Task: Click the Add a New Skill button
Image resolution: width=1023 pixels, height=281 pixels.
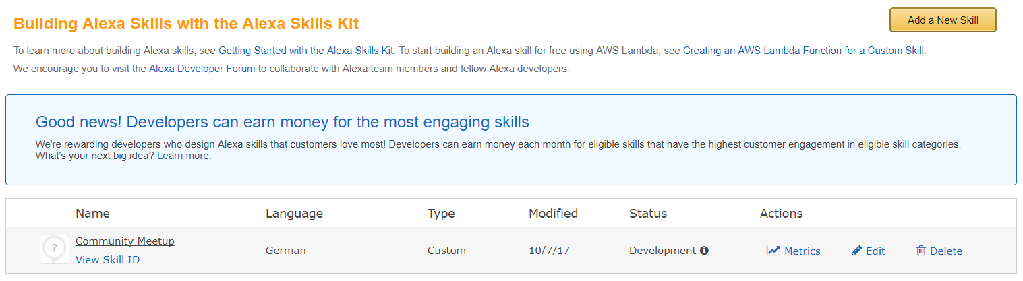Action: (943, 20)
